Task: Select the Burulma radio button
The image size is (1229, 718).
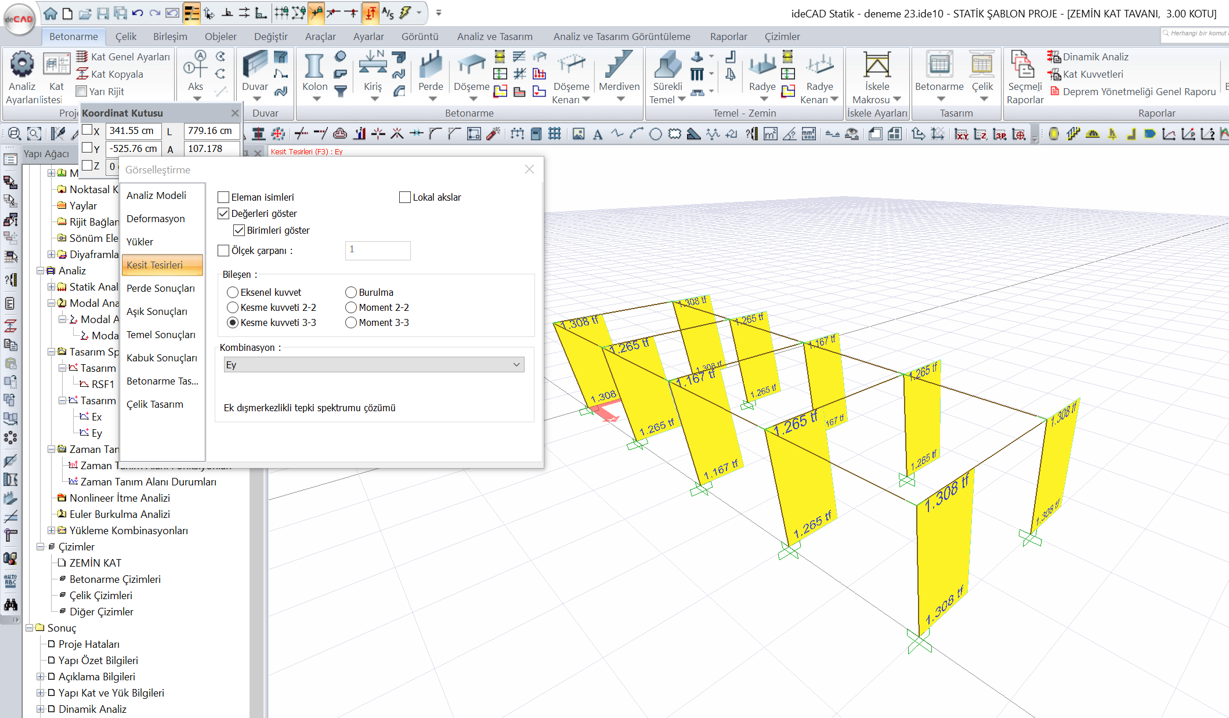Action: [351, 292]
